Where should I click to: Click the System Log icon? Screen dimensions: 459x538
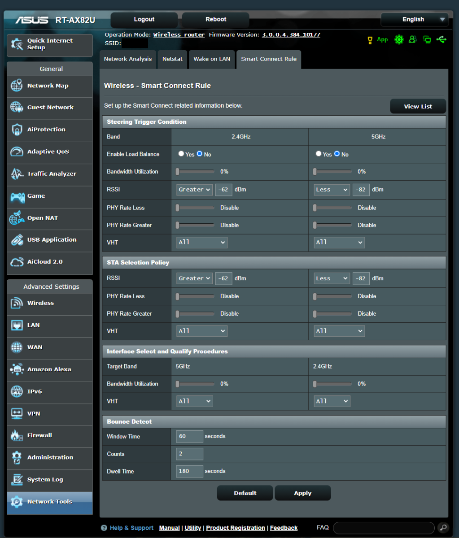pos(17,479)
